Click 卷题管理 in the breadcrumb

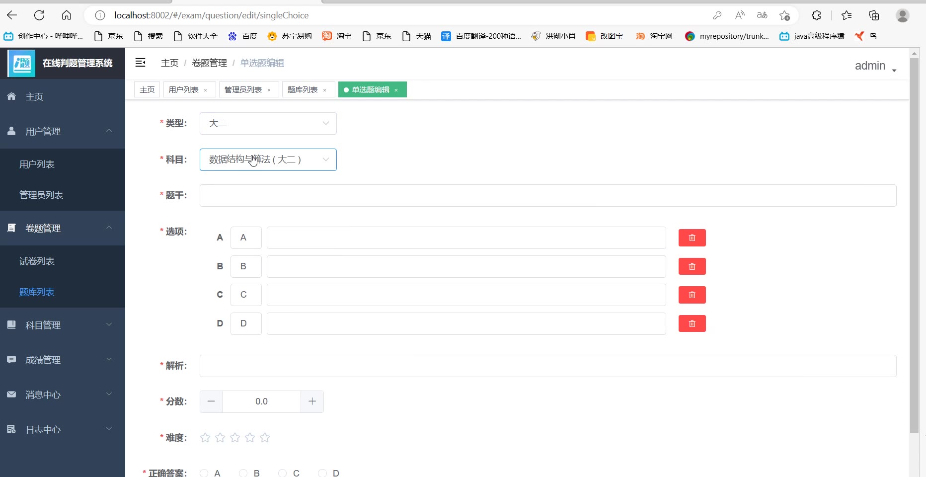(209, 63)
